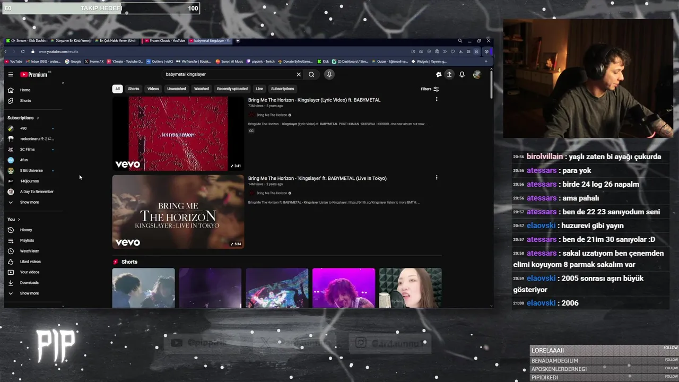Open the Home / X bookmark

(94, 62)
